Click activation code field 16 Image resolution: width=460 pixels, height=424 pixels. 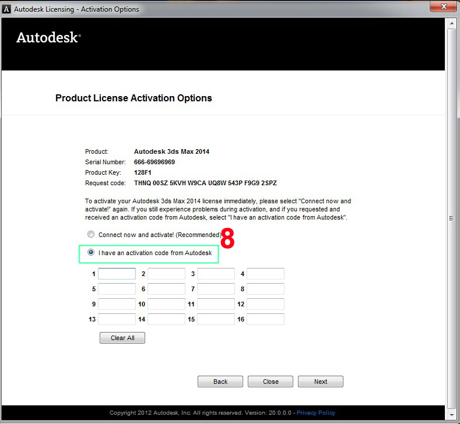coord(265,319)
